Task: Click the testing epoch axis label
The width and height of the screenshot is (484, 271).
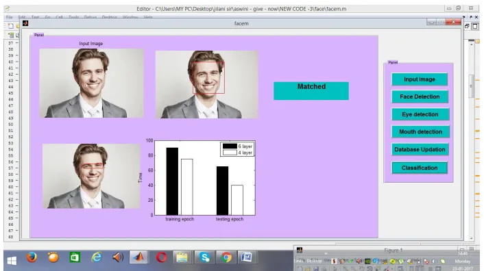Action: point(230,219)
